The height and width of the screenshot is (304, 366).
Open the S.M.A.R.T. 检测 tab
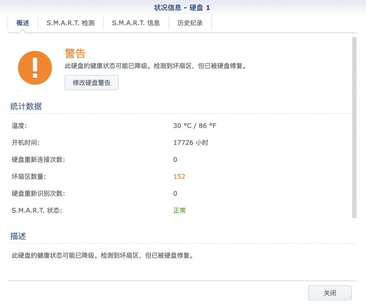coord(70,23)
